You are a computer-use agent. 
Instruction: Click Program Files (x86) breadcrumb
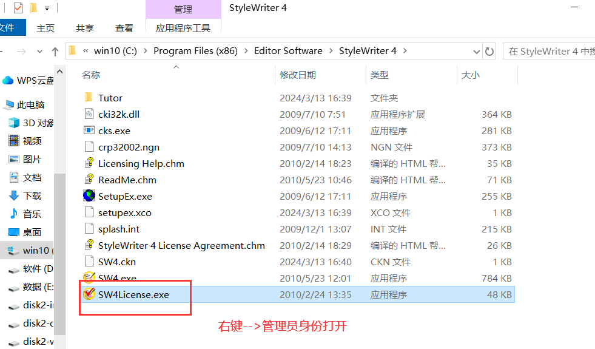[195, 51]
